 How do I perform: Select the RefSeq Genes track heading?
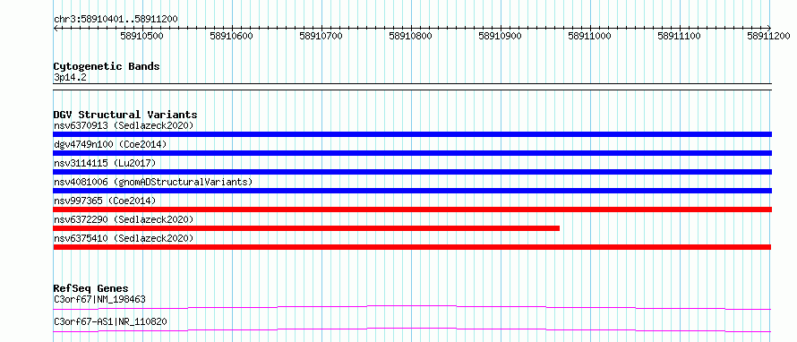(91, 288)
